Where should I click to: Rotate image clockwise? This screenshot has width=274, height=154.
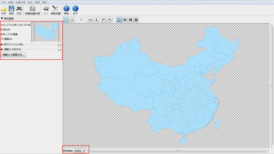tap(110, 19)
